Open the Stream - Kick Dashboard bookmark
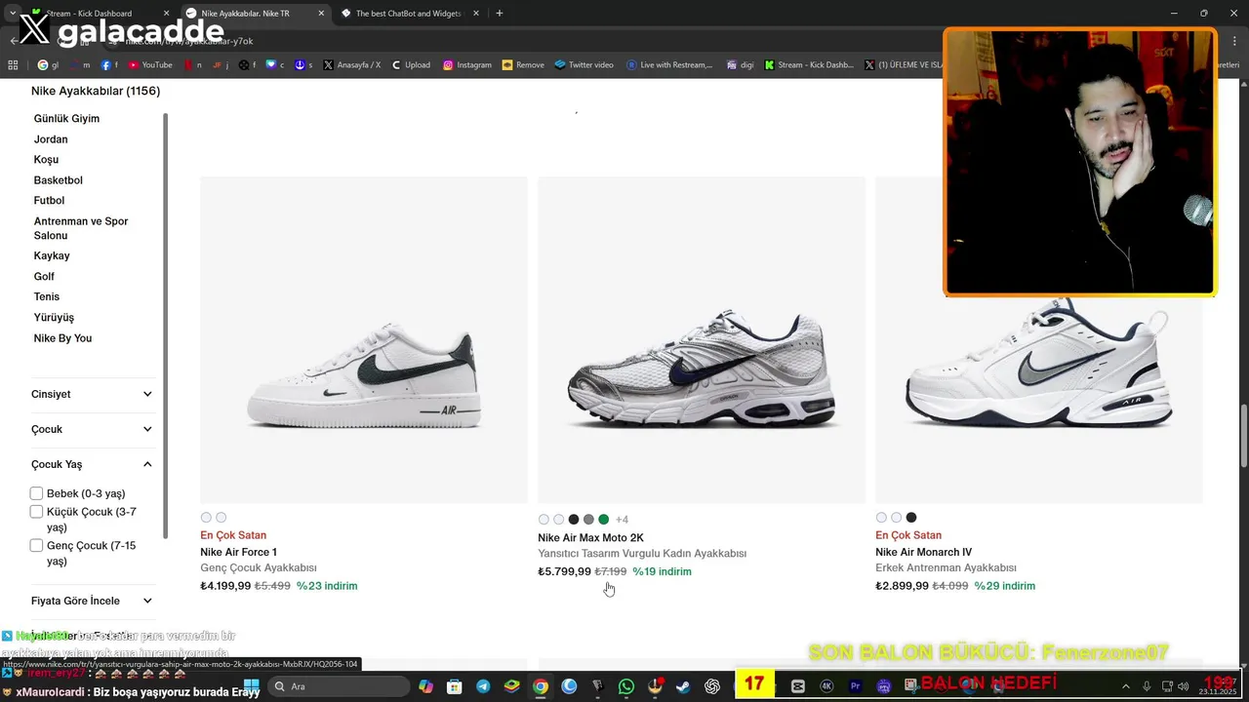Image resolution: width=1249 pixels, height=702 pixels. point(809,65)
